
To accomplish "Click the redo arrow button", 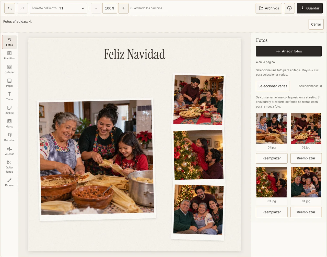I will click(22, 8).
